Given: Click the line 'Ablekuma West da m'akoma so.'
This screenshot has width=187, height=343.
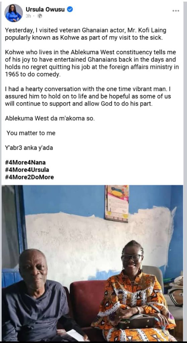Looking at the screenshot, I should 50,118.
